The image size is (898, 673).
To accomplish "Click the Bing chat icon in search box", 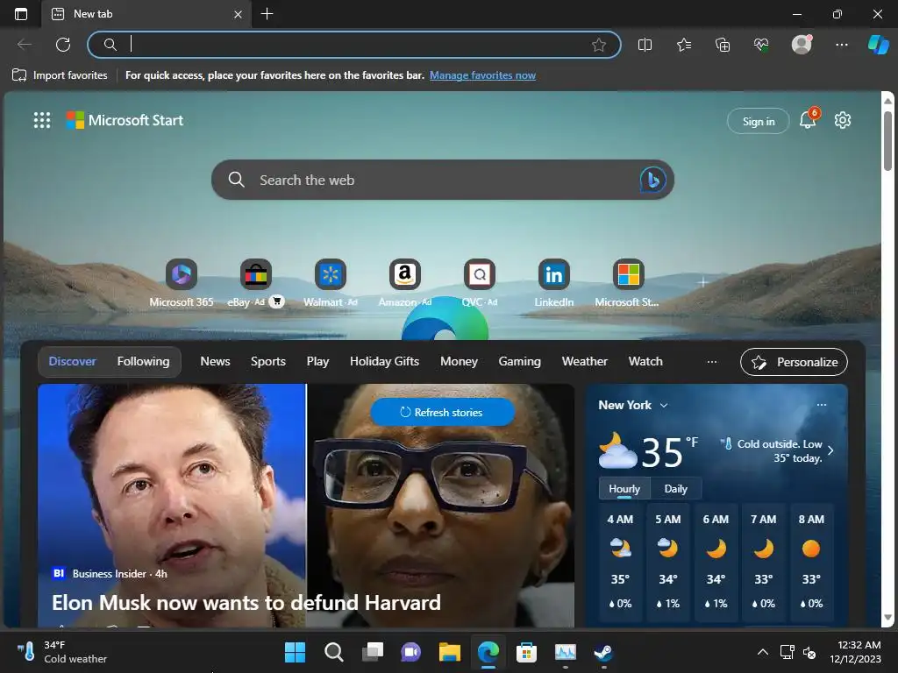I will (x=652, y=180).
